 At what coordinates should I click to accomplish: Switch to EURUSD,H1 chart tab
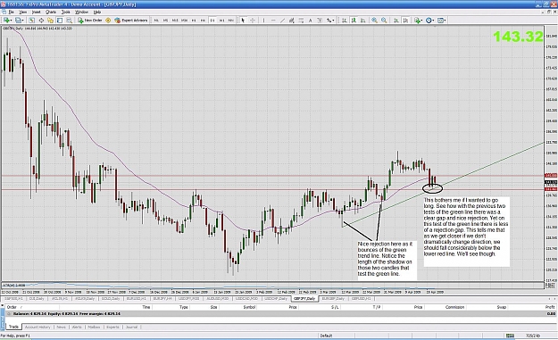(137, 299)
